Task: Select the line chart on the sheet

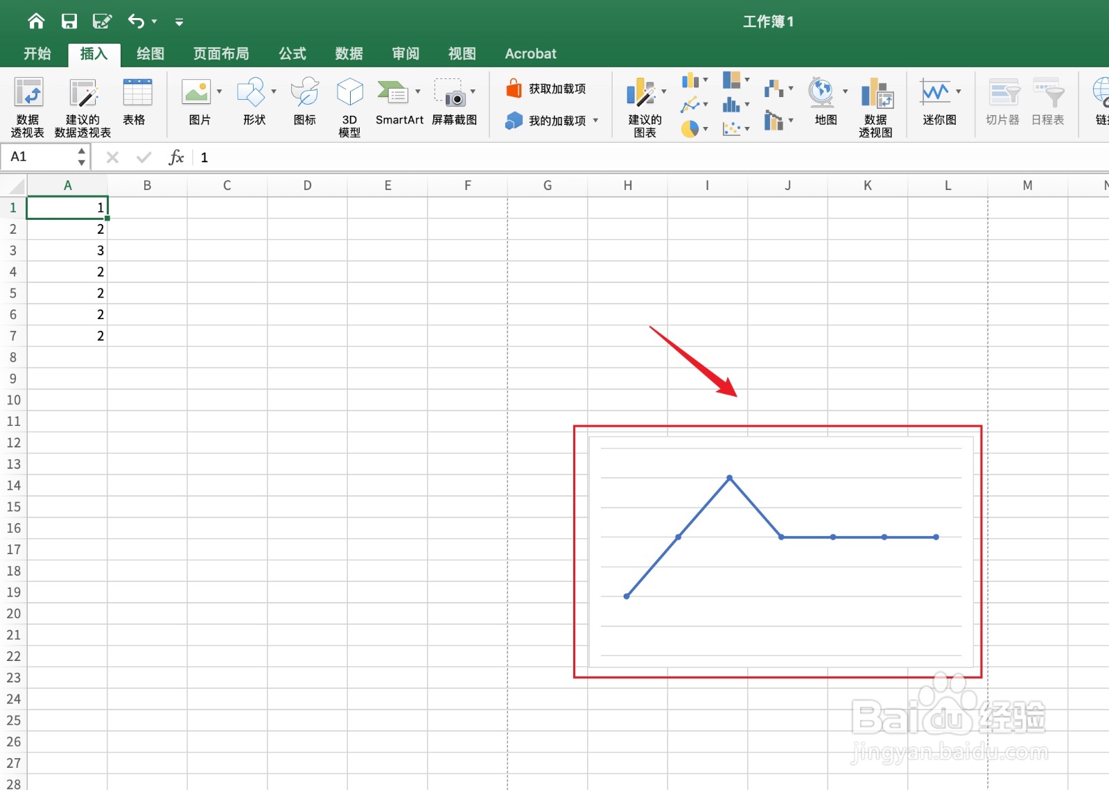Action: tap(780, 552)
